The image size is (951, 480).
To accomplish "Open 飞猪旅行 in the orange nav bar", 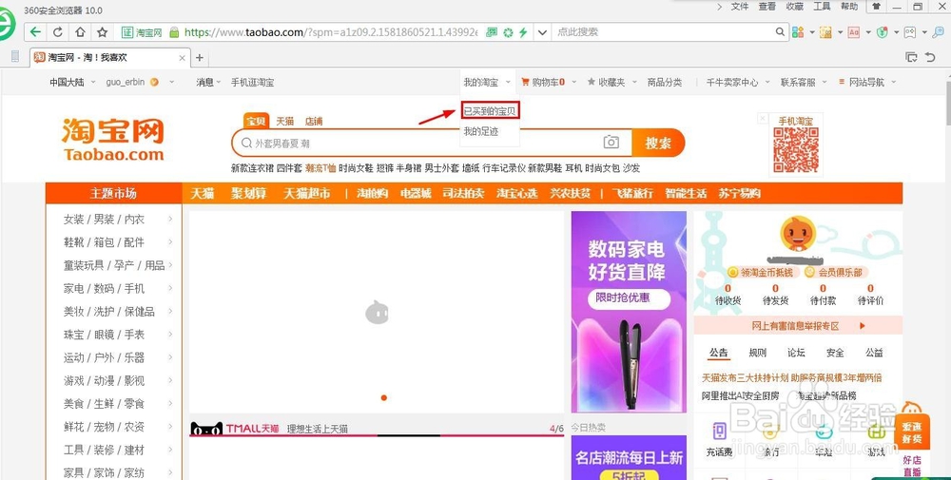I will tap(632, 193).
